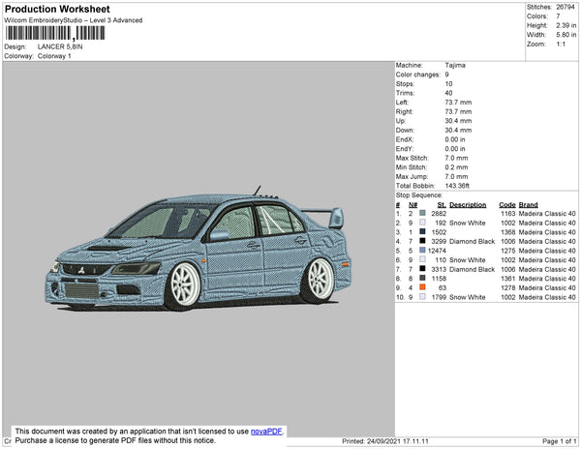Click the EndX value '0.00 in'
This screenshot has height=449, width=581.
point(455,139)
